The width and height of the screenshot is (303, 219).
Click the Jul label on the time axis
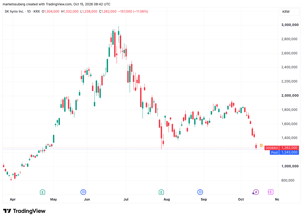click(x=126, y=199)
